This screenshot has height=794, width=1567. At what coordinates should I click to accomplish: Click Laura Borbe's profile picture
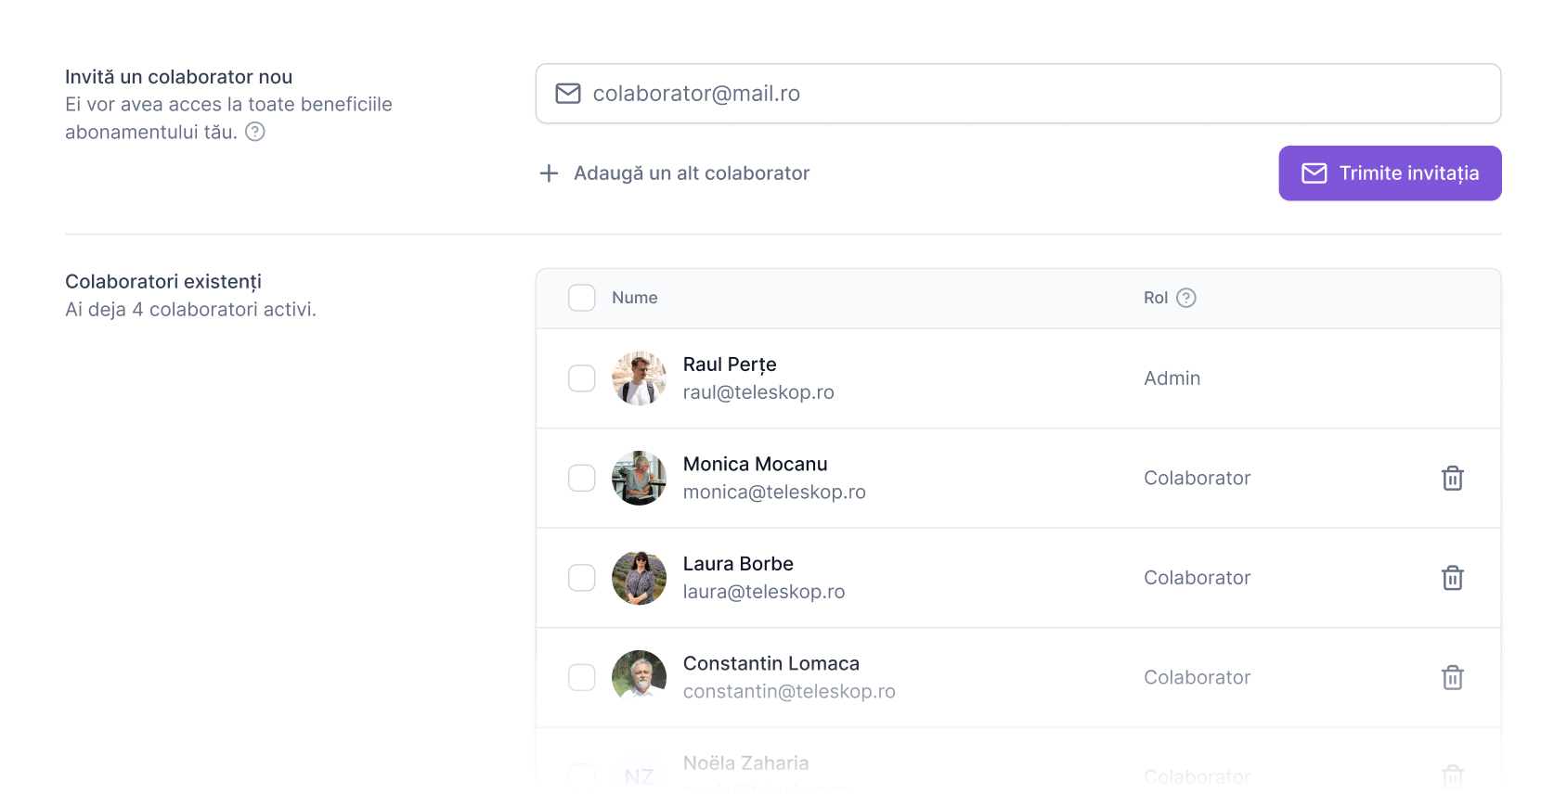(639, 578)
